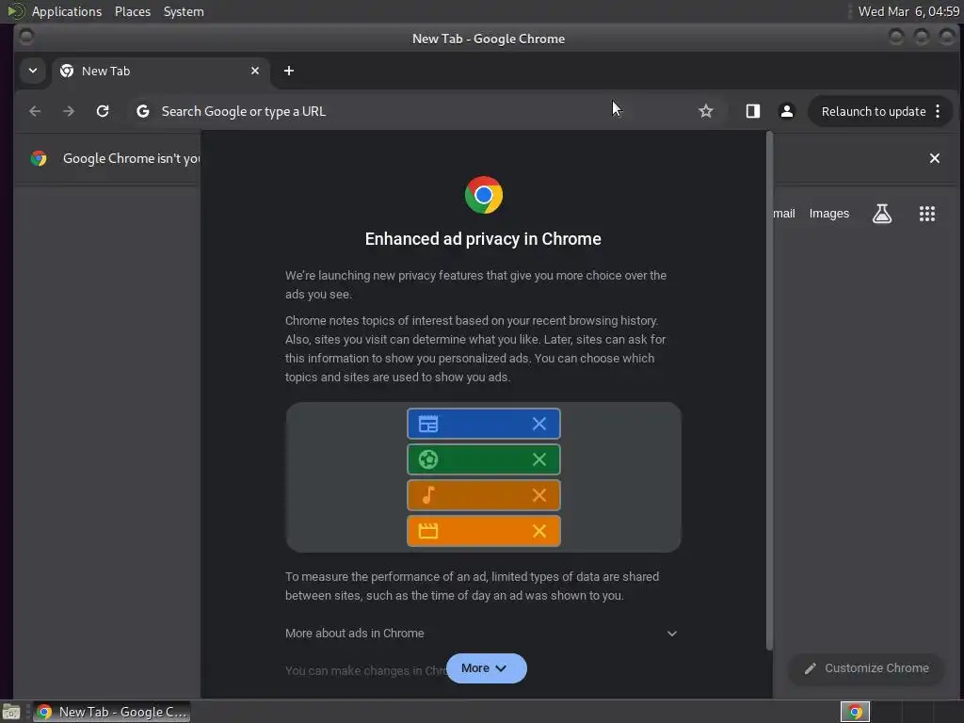Open the side panel icon
The width and height of the screenshot is (964, 723).
pyautogui.click(x=753, y=111)
